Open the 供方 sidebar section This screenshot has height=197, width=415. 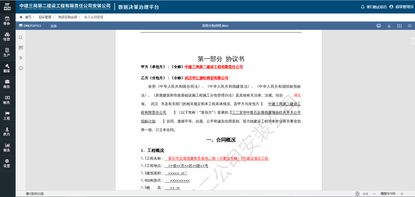point(7,132)
